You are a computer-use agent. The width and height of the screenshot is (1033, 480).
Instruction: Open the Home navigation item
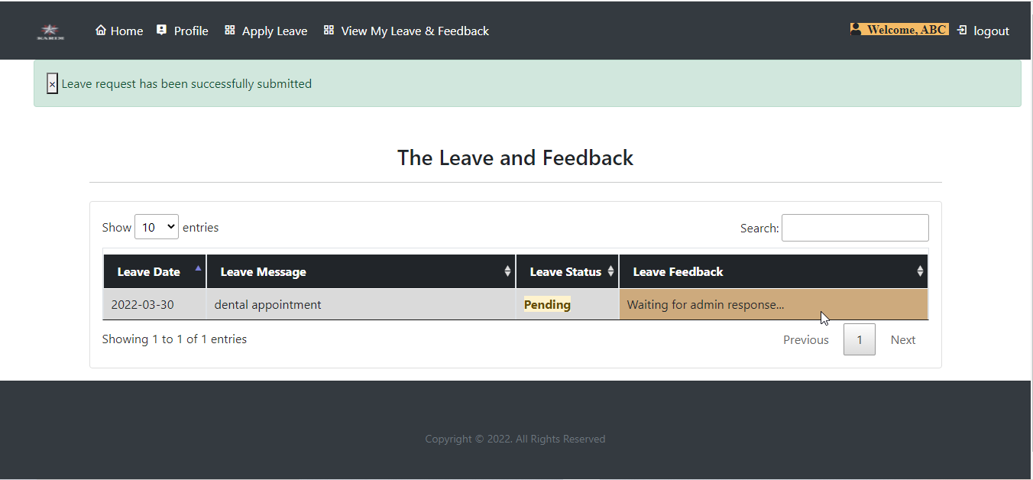coord(125,31)
